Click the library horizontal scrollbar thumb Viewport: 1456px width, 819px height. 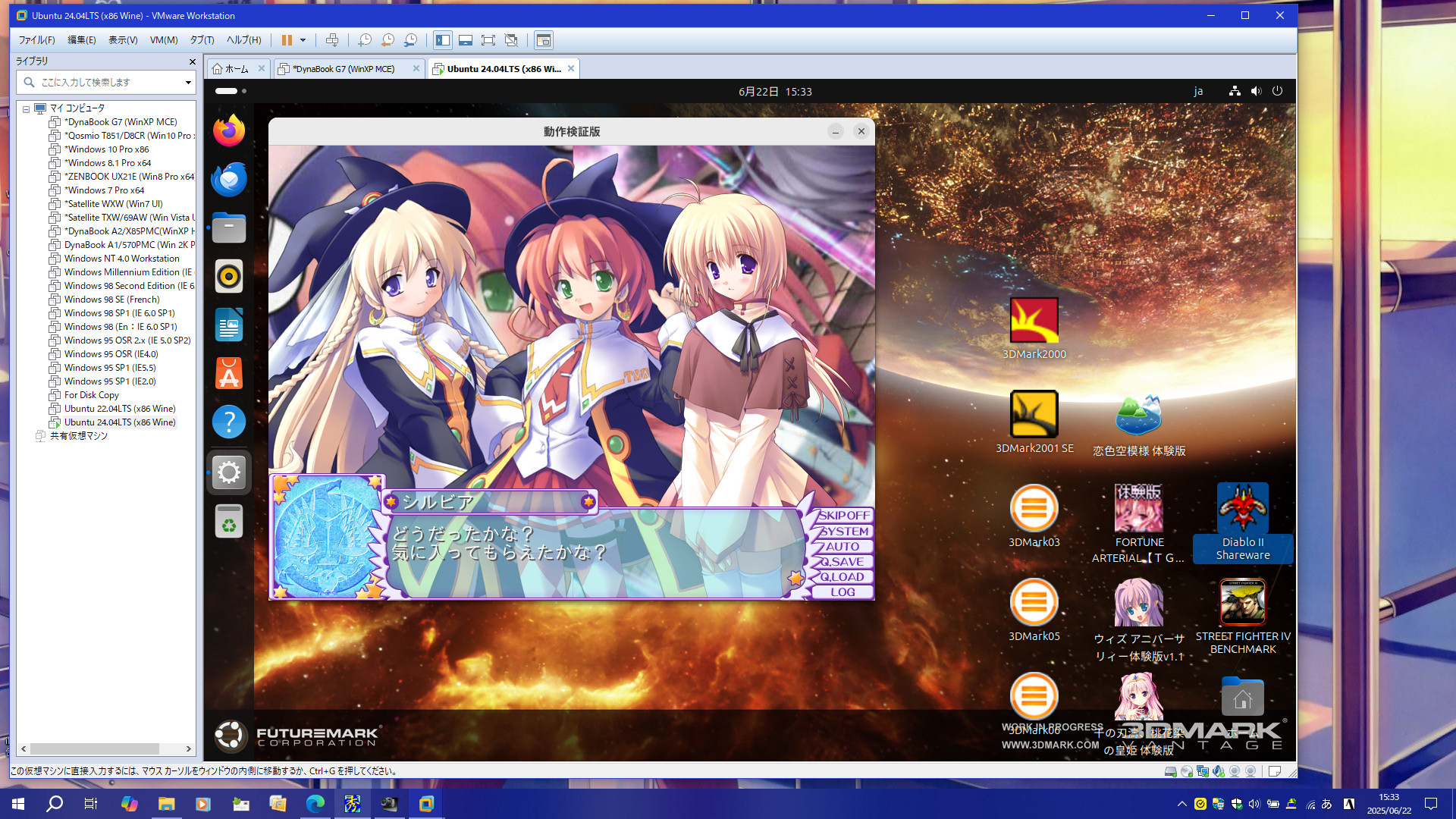coord(95,748)
